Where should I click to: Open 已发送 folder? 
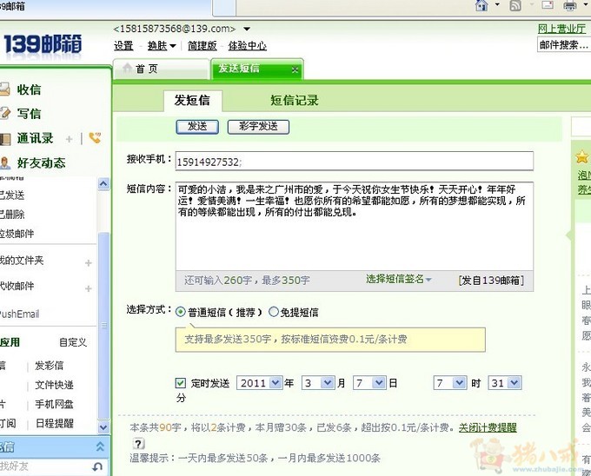(x=12, y=195)
